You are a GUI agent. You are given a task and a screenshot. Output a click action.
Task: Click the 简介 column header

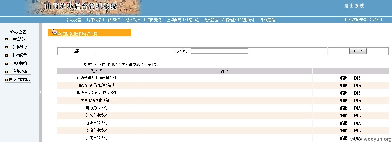[224, 71]
